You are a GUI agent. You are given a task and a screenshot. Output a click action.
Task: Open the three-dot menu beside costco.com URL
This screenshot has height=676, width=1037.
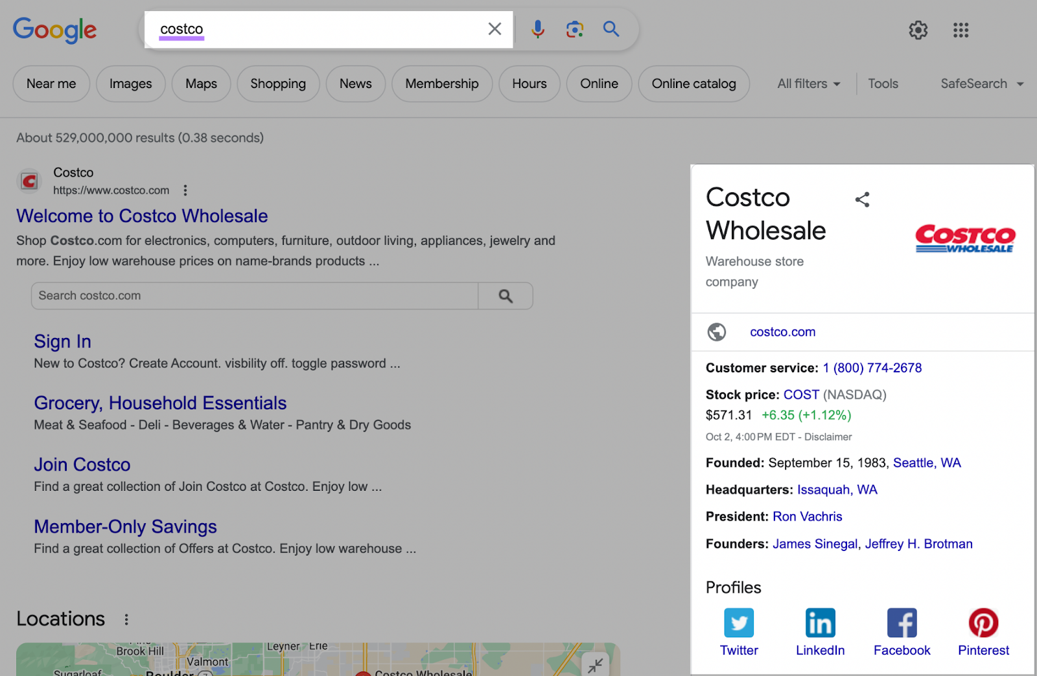coord(185,190)
